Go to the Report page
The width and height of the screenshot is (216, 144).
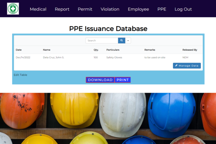62,9
